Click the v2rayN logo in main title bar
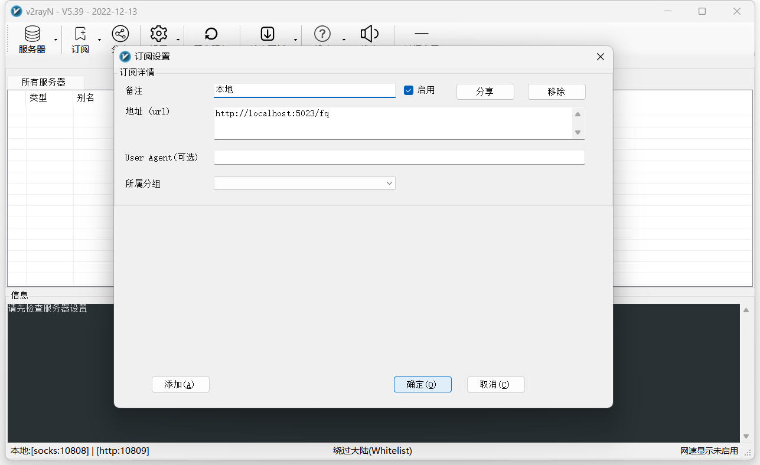 click(x=16, y=11)
